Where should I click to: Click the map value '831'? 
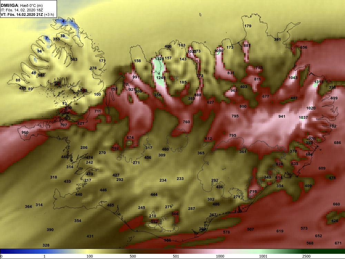click(230, 73)
